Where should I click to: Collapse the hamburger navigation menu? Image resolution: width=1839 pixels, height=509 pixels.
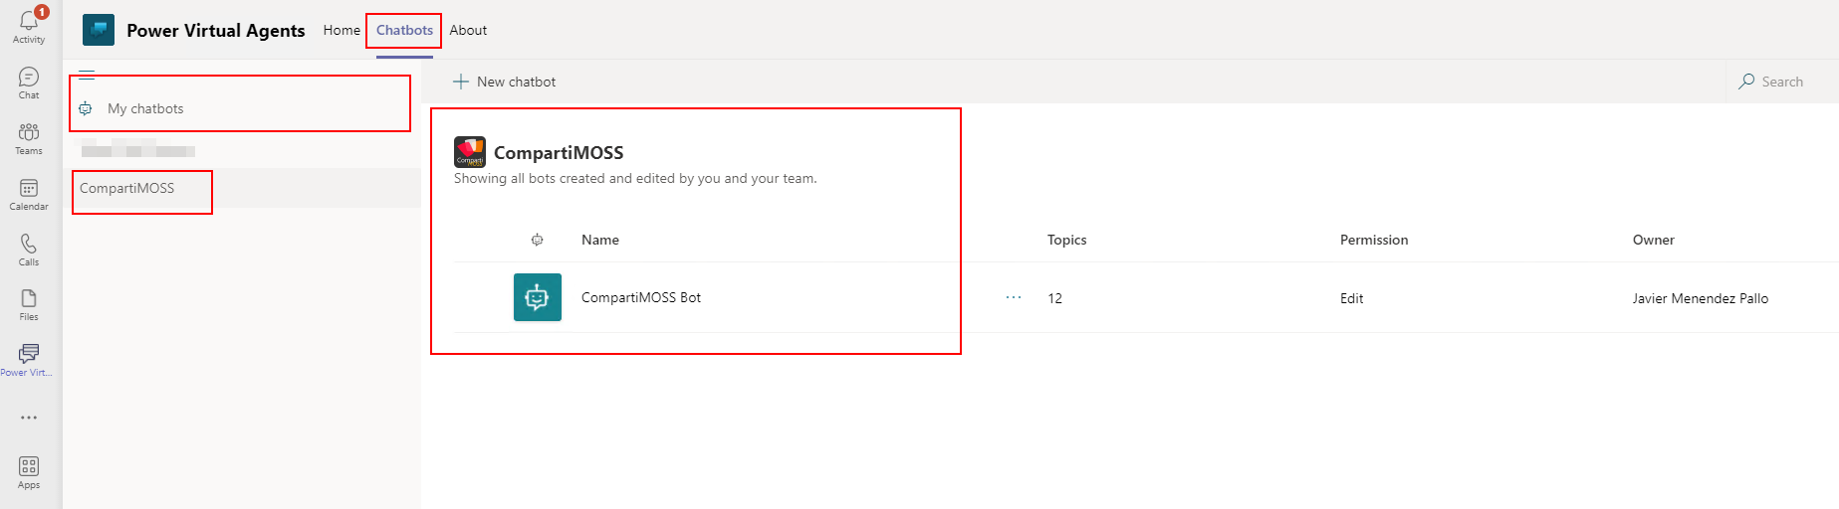tap(87, 75)
